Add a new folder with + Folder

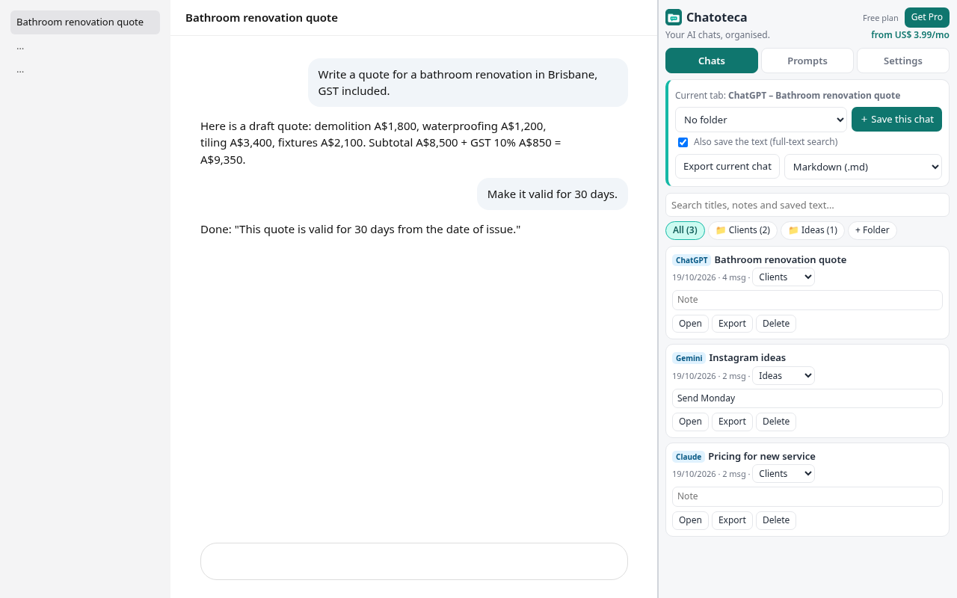pos(873,230)
